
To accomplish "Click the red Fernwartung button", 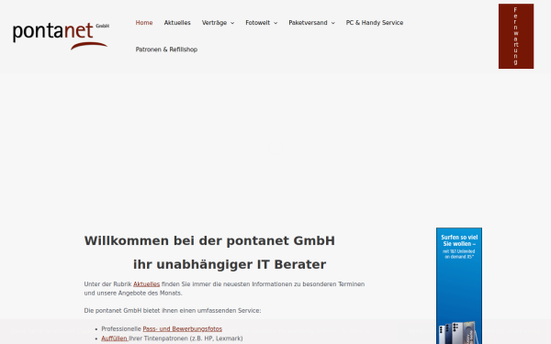I will [x=516, y=36].
